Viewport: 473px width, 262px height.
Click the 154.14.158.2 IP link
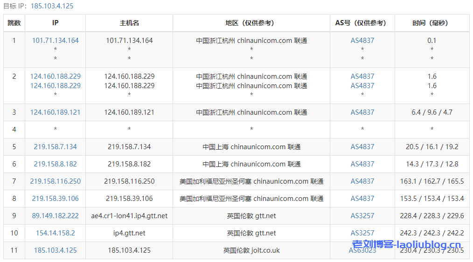(x=55, y=233)
